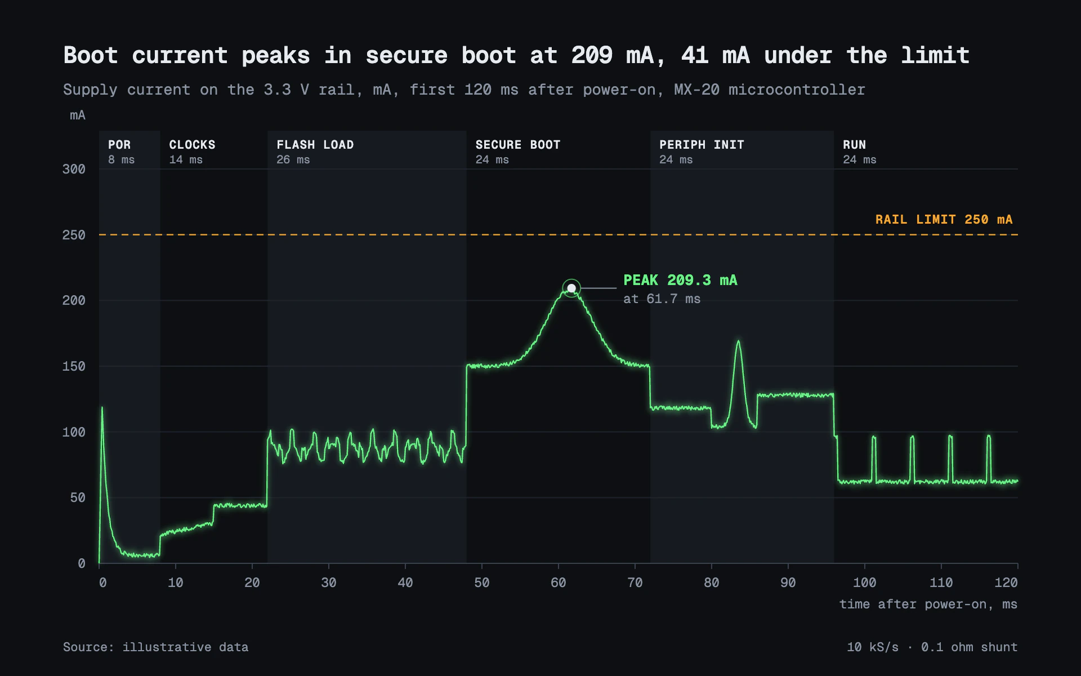The width and height of the screenshot is (1081, 676).
Task: Click the y-axis tick label 200
Action: tap(74, 300)
